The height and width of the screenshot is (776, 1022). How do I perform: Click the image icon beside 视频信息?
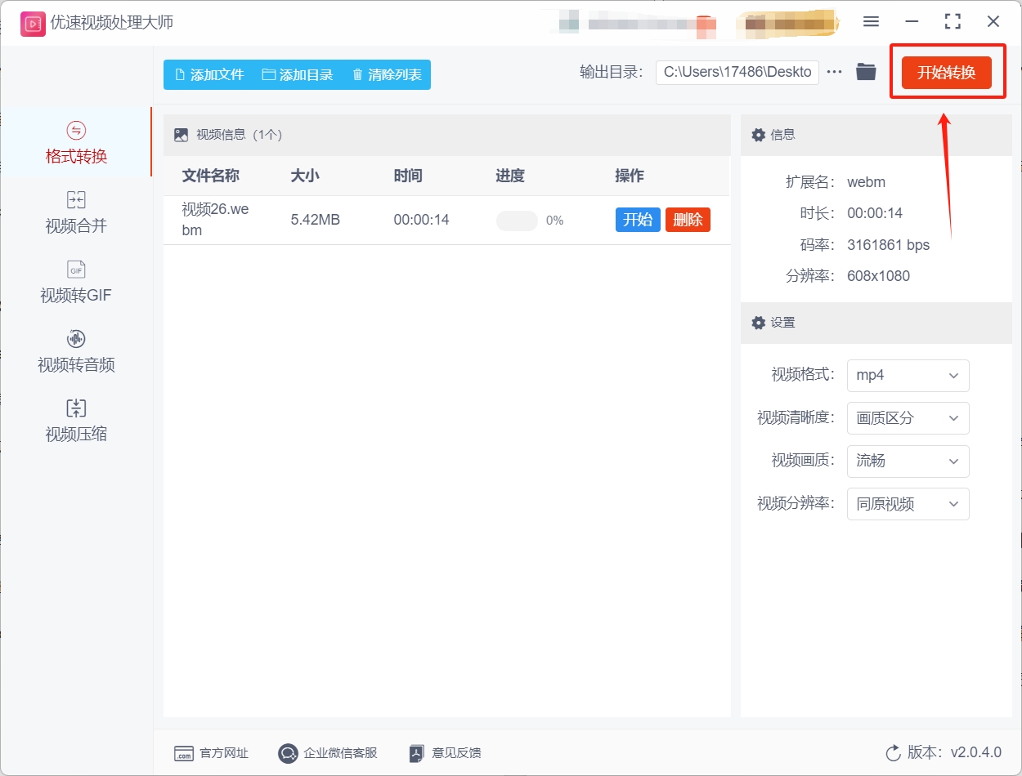coord(181,135)
